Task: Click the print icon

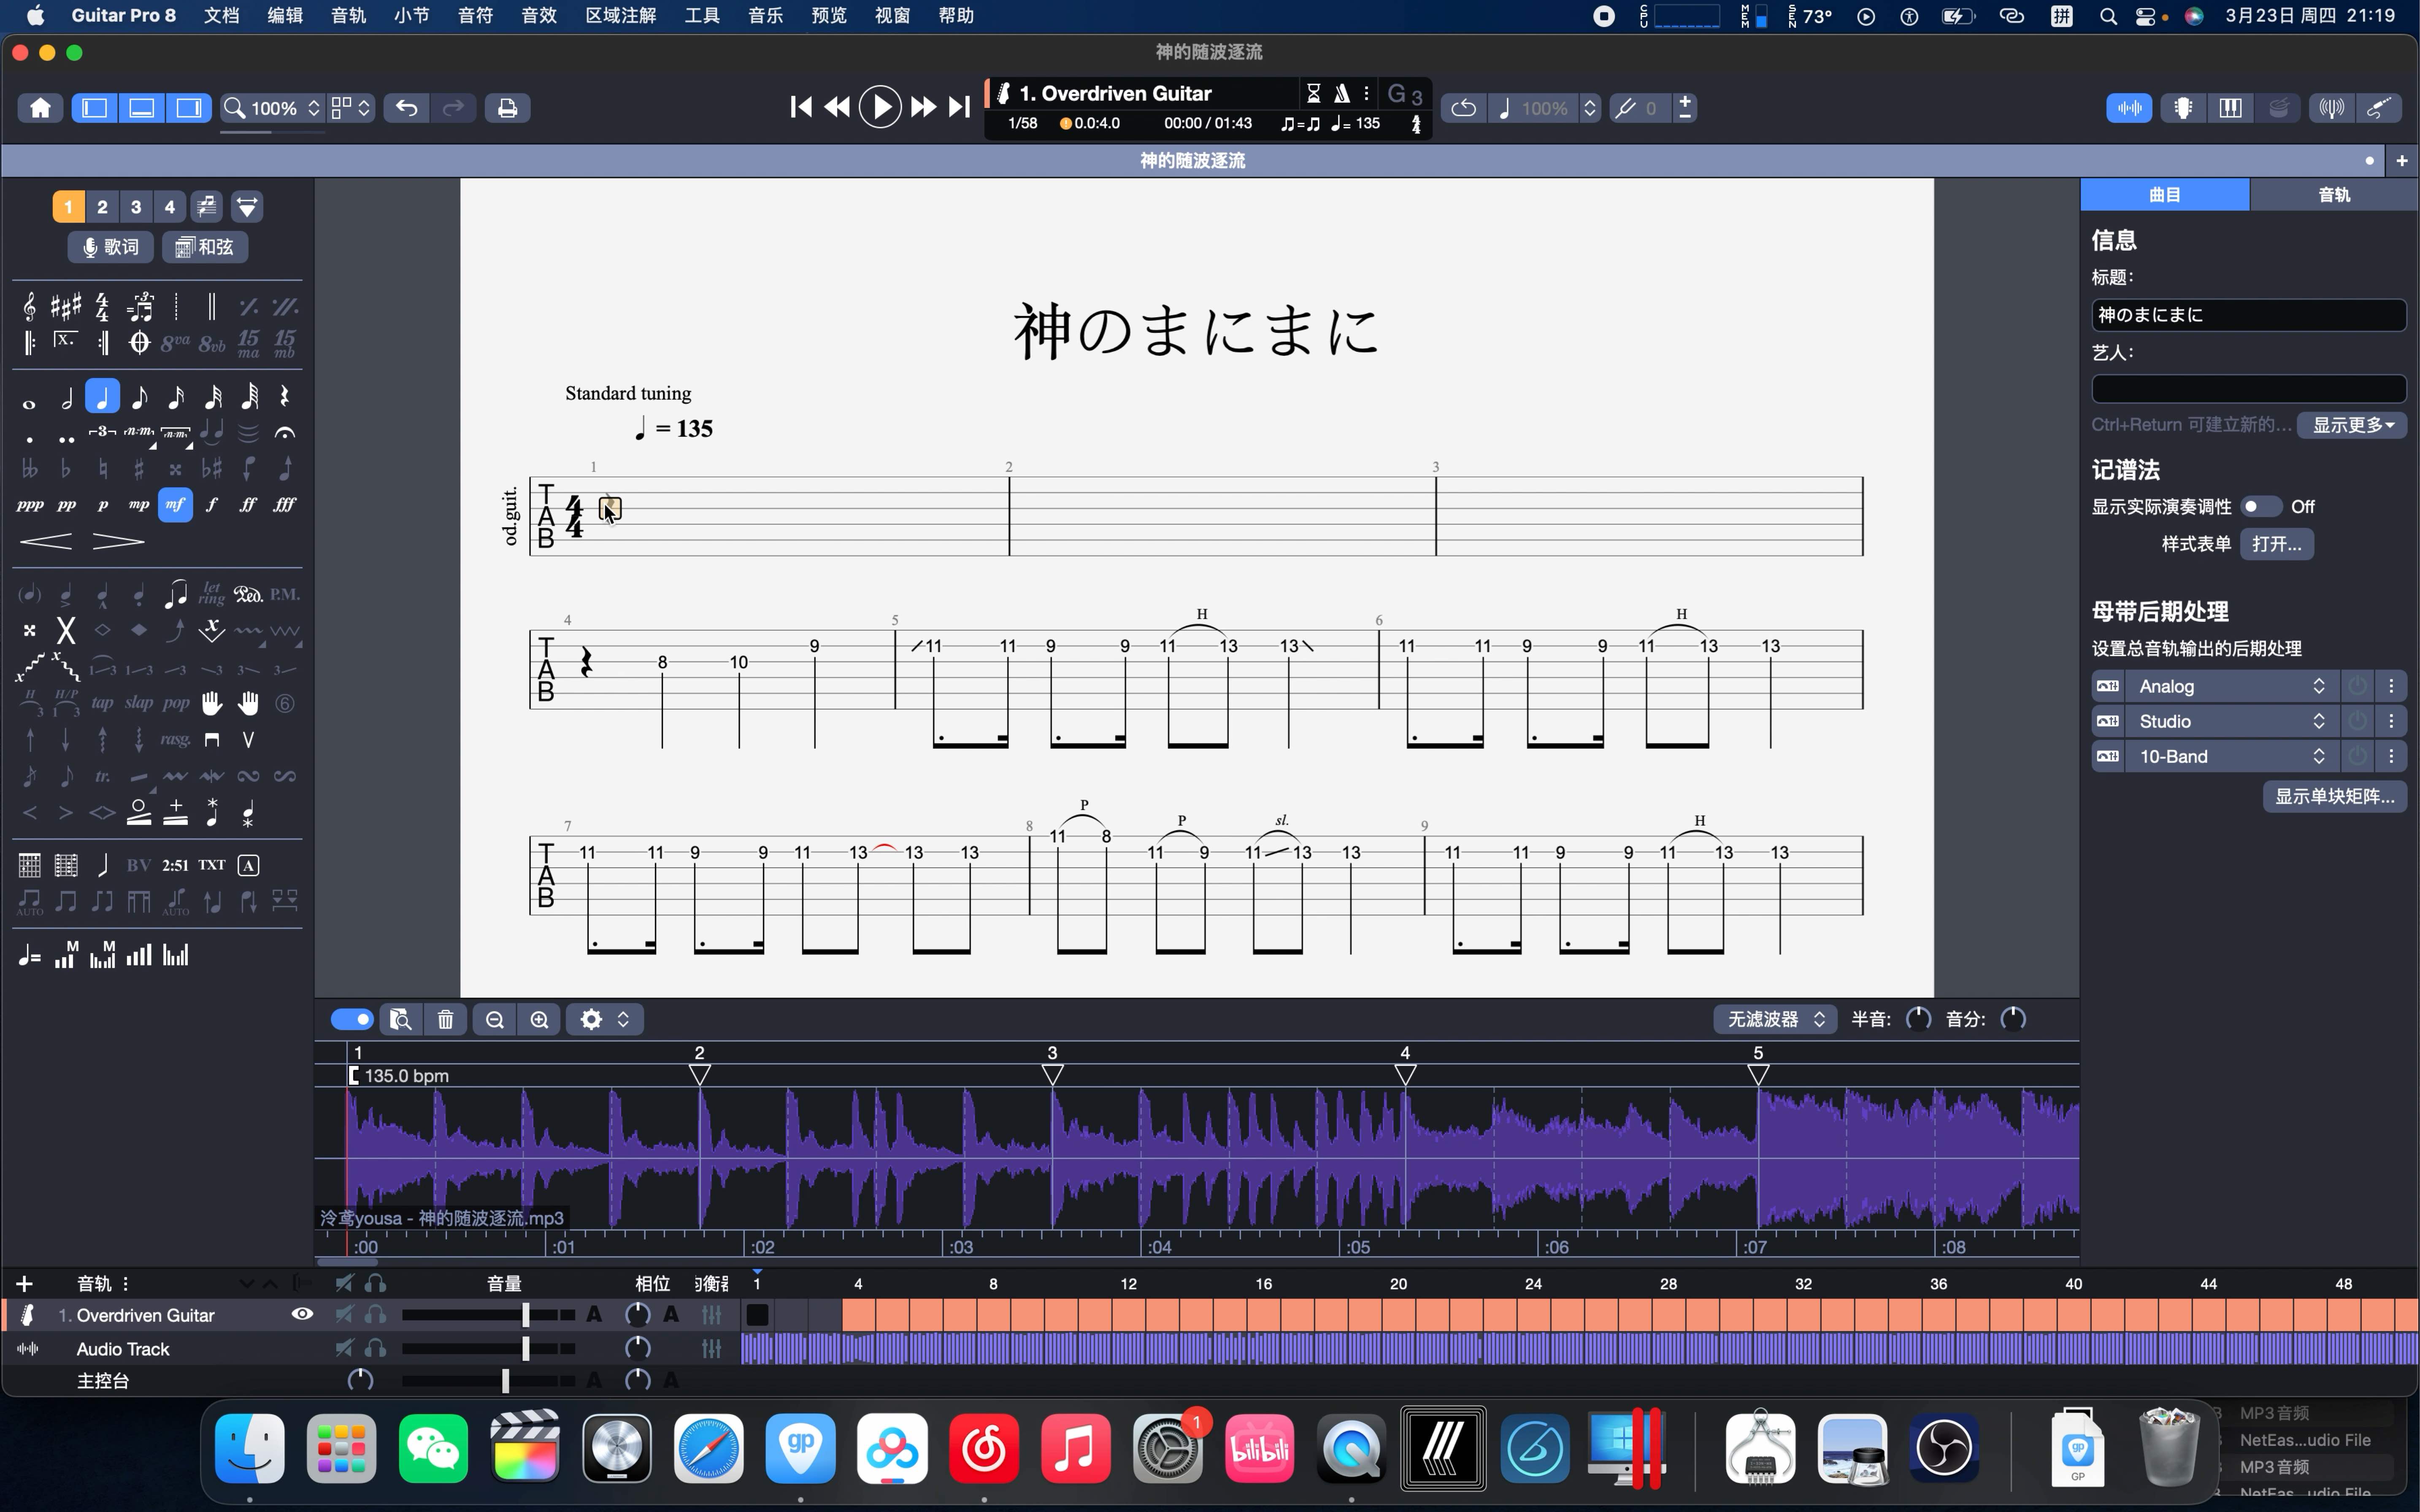Action: point(507,108)
